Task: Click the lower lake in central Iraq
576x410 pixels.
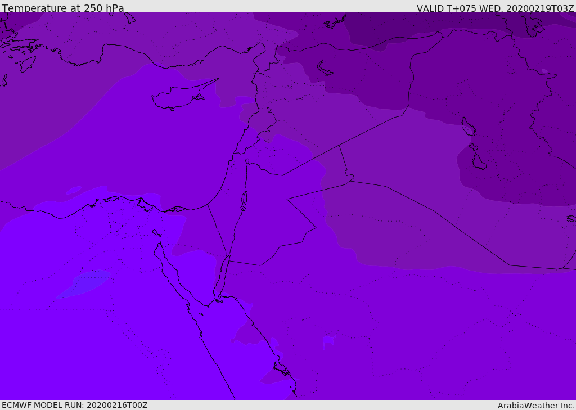Action: [479, 162]
